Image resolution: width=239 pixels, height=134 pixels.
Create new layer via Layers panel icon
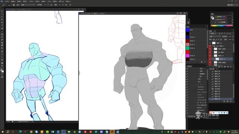228,67
